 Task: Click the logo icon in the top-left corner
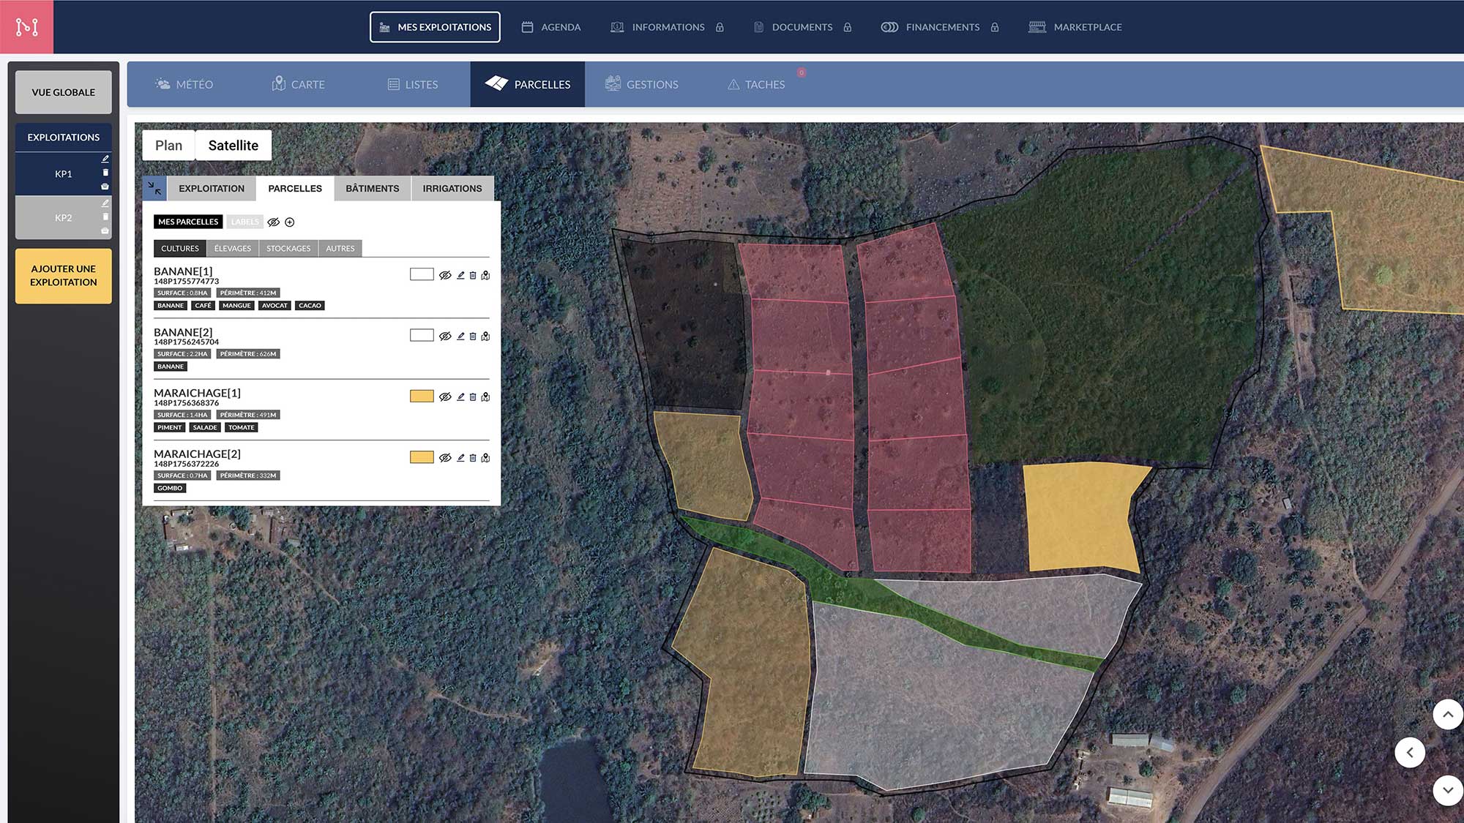[x=27, y=27]
